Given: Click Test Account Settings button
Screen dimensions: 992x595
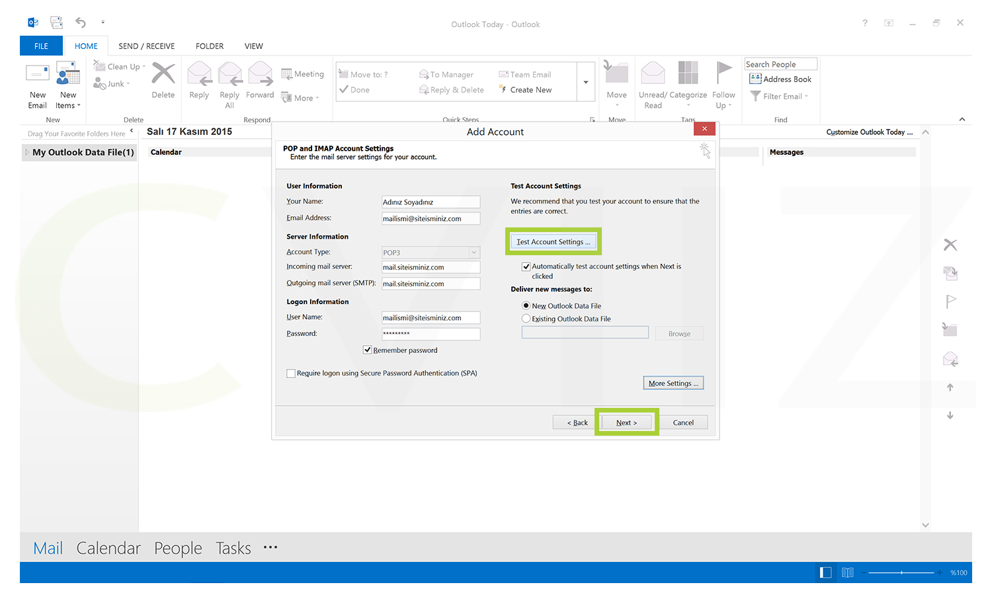Looking at the screenshot, I should point(554,242).
